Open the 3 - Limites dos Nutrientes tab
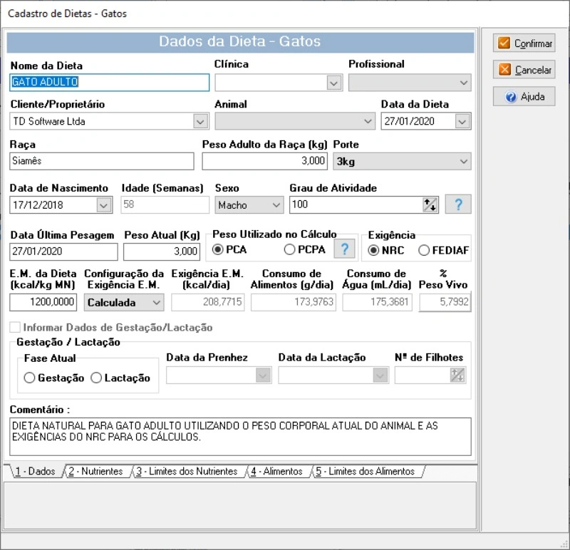The width and height of the screenshot is (570, 550). pyautogui.click(x=187, y=471)
